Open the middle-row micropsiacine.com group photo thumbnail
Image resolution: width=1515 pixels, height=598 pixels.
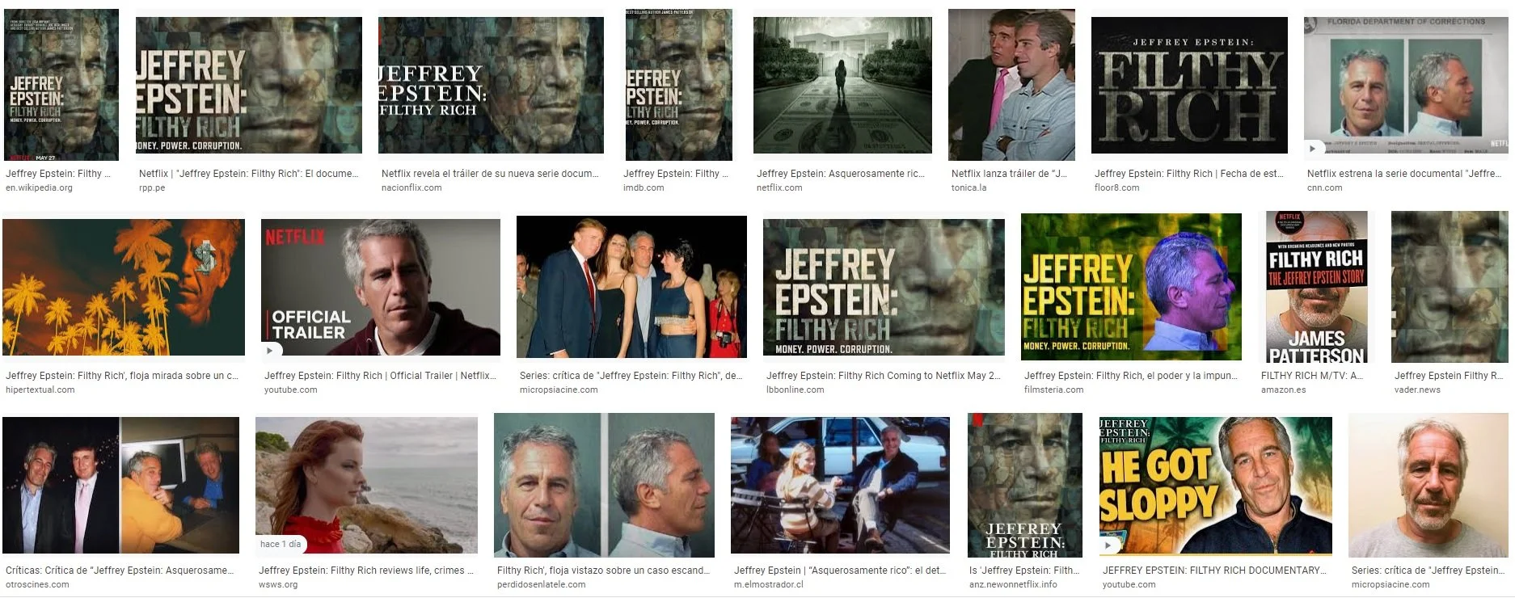[631, 287]
